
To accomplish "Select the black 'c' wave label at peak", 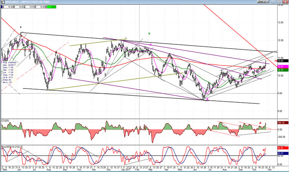I will (21, 27).
